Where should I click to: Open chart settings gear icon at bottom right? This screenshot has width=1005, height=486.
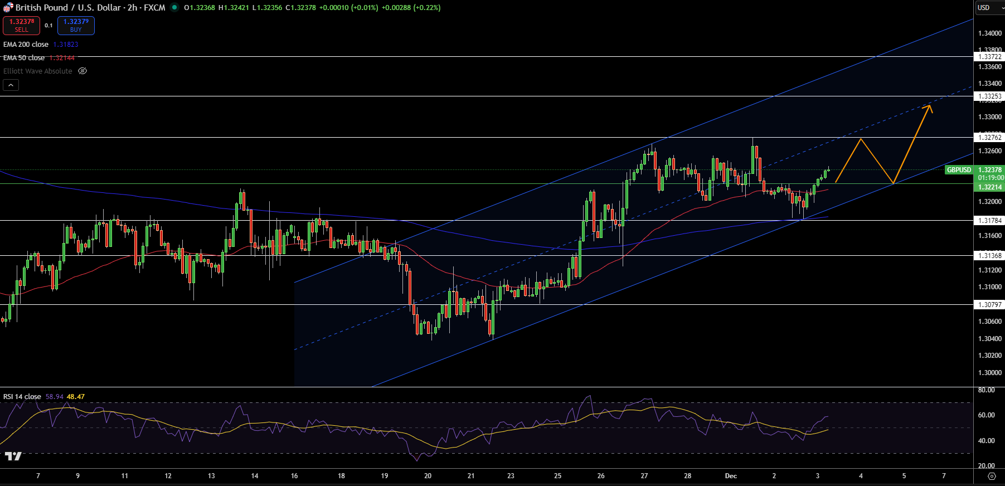tap(992, 476)
